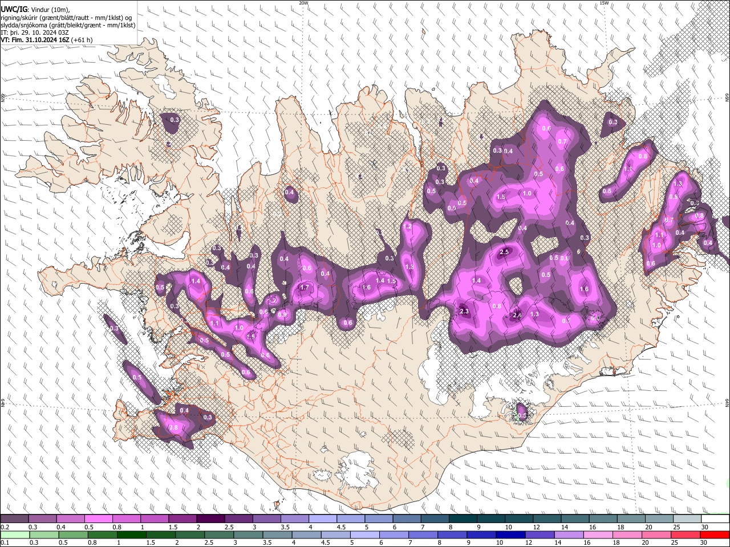The height and width of the screenshot is (547, 730).
Task: Click the '0.2' label in the snow legend
Action: coord(5,527)
